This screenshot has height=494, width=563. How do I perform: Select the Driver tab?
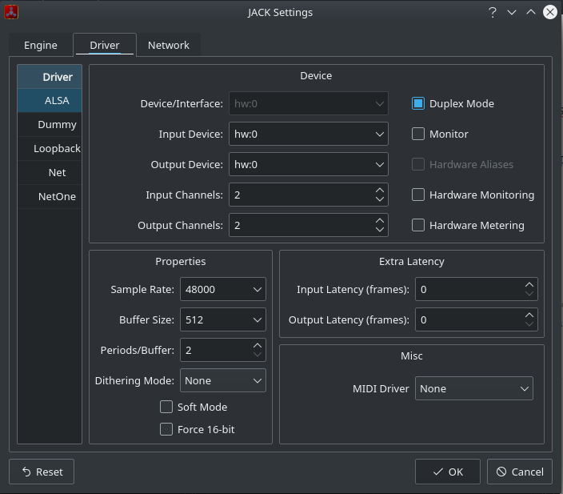tap(105, 46)
